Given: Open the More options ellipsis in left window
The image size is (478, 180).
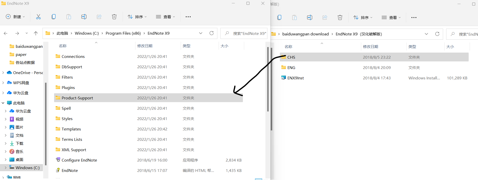Looking at the screenshot, I should tap(188, 17).
